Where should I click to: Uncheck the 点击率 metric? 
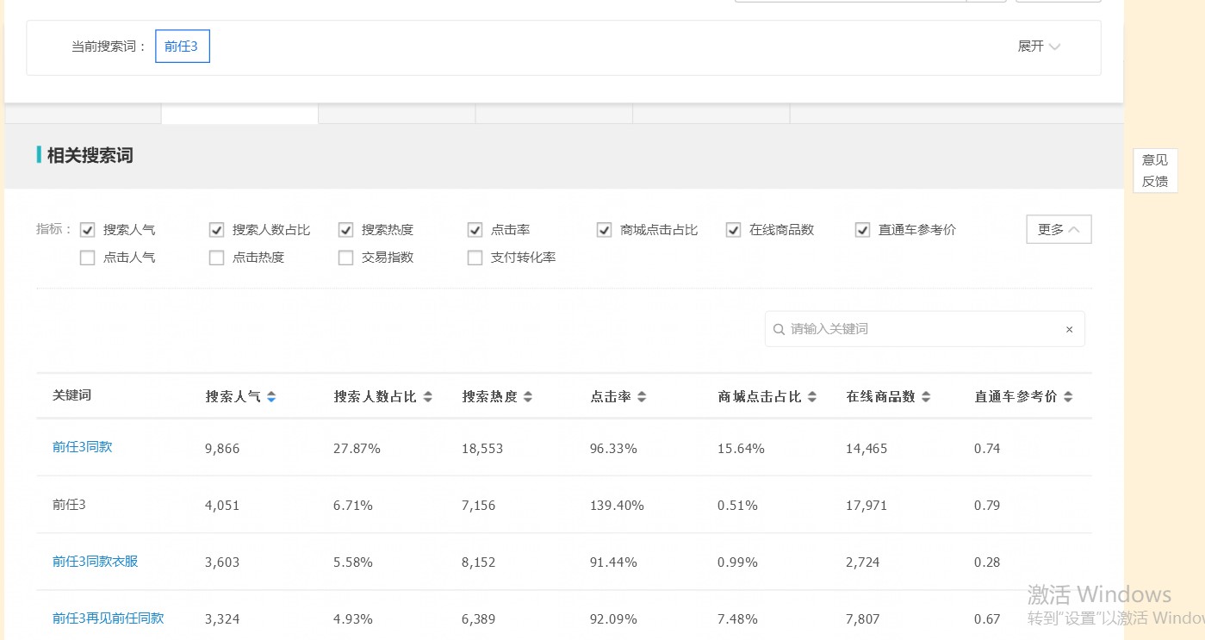click(475, 229)
